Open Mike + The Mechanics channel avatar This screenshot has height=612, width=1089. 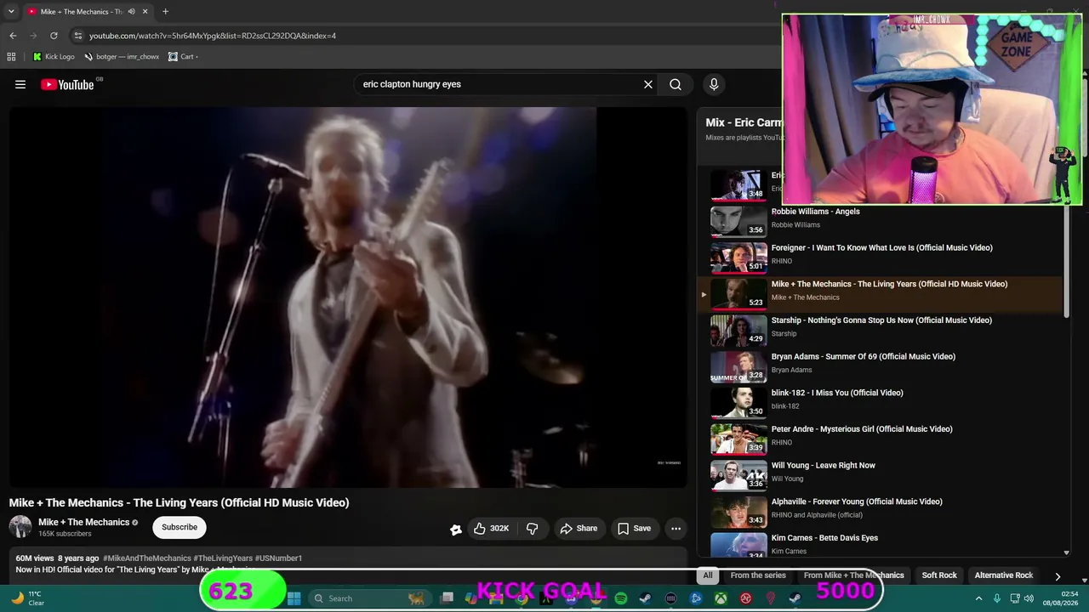(x=20, y=527)
